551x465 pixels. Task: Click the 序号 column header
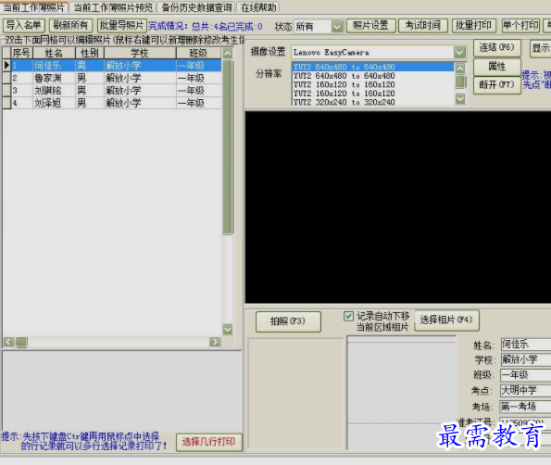point(22,53)
